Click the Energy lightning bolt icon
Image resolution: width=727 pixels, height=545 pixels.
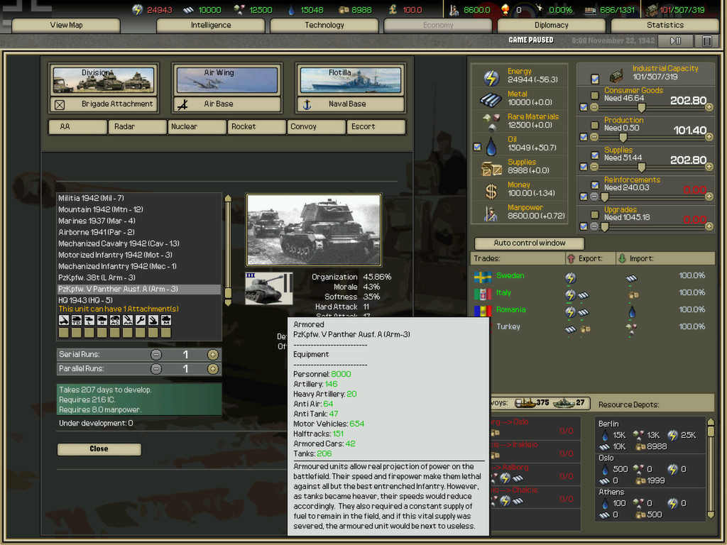tap(491, 77)
